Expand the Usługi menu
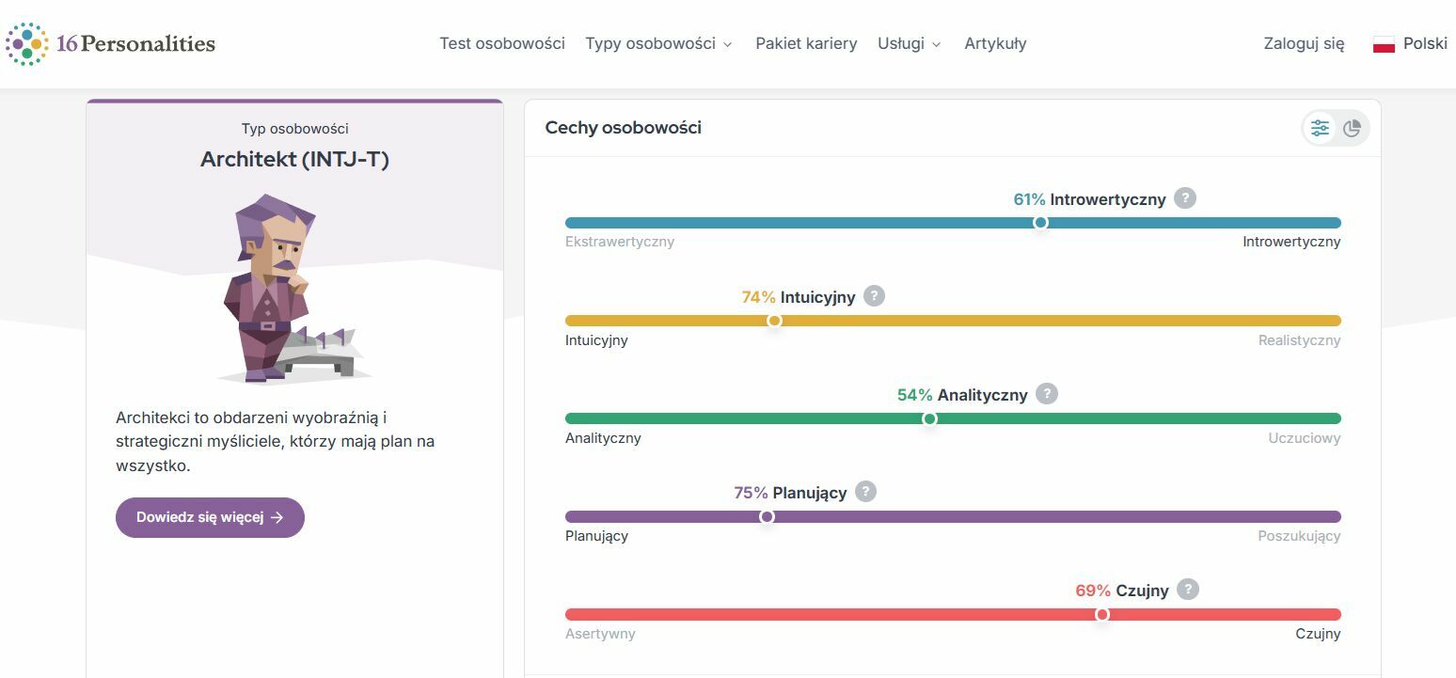 coord(909,43)
